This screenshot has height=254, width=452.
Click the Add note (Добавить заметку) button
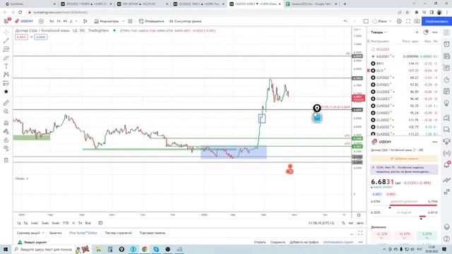pyautogui.click(x=404, y=158)
